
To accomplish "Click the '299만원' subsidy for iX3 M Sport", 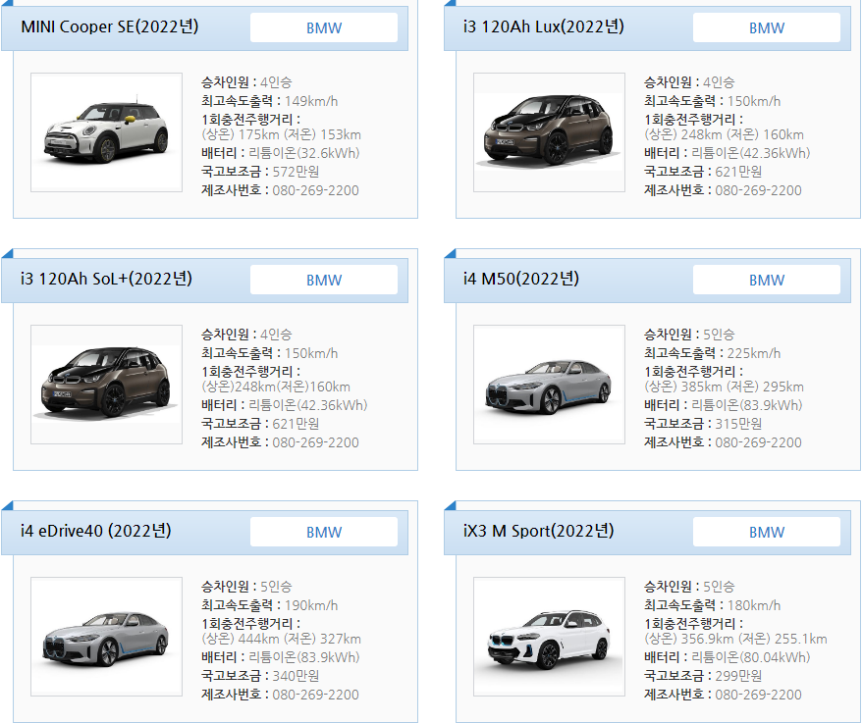I will click(738, 676).
